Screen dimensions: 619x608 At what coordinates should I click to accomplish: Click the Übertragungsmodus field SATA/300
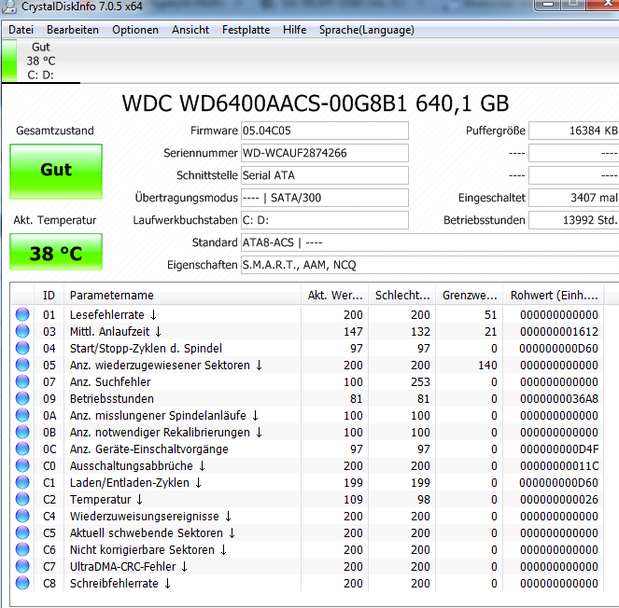pyautogui.click(x=325, y=198)
